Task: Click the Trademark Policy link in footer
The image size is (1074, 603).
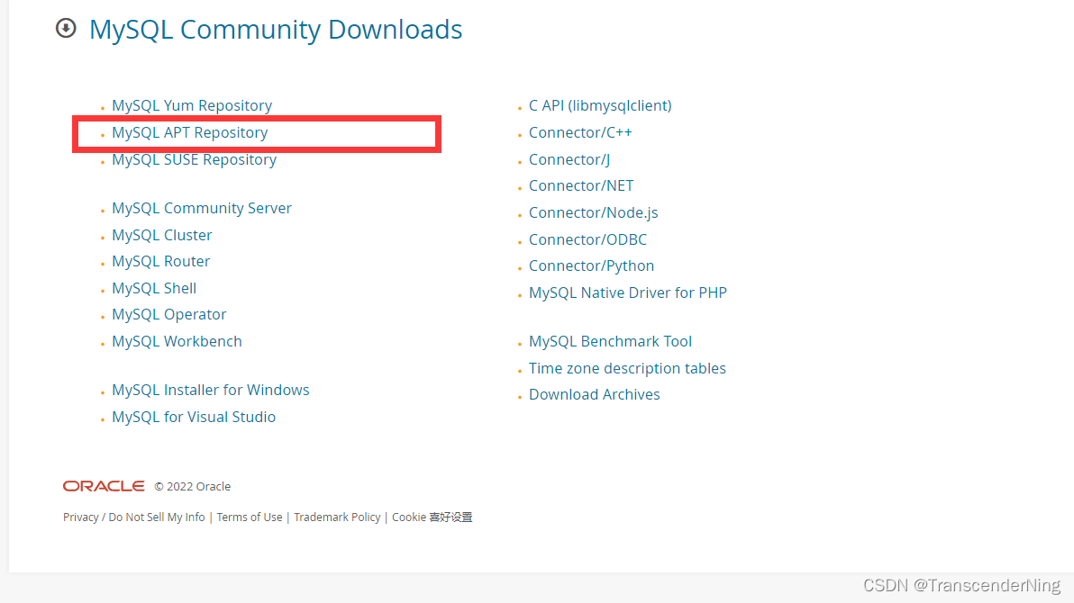Action: [x=337, y=517]
